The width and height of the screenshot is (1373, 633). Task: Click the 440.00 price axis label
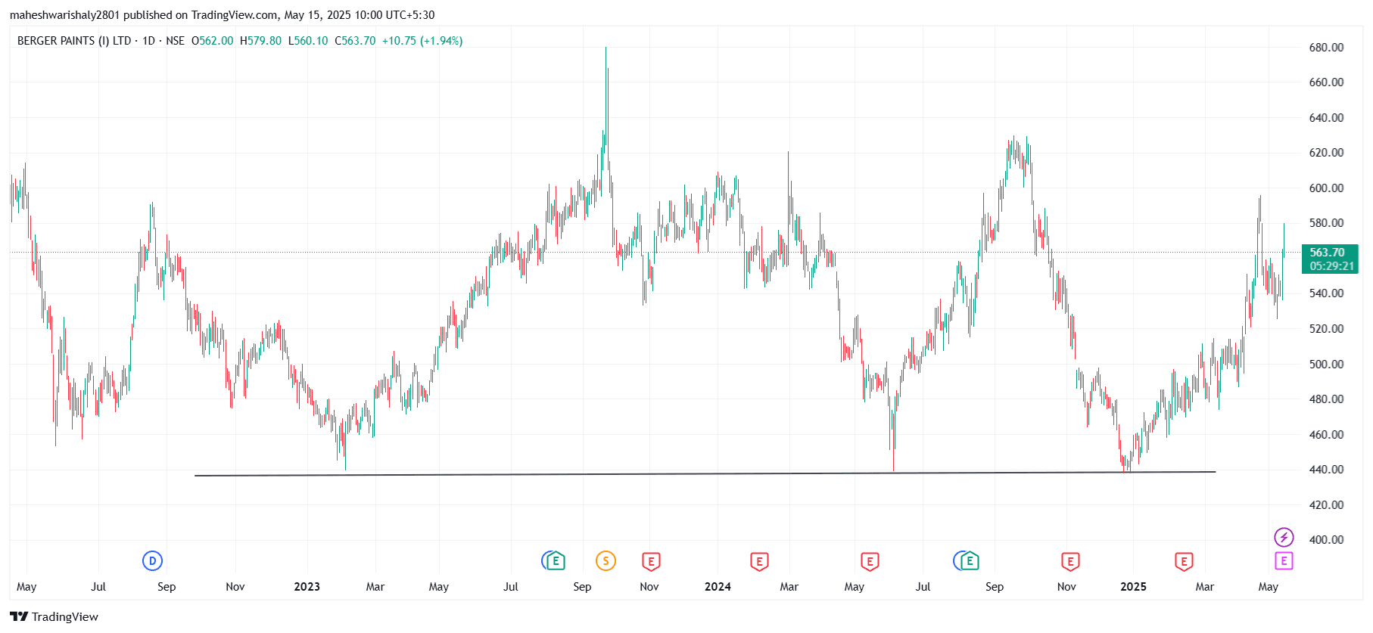[1326, 470]
